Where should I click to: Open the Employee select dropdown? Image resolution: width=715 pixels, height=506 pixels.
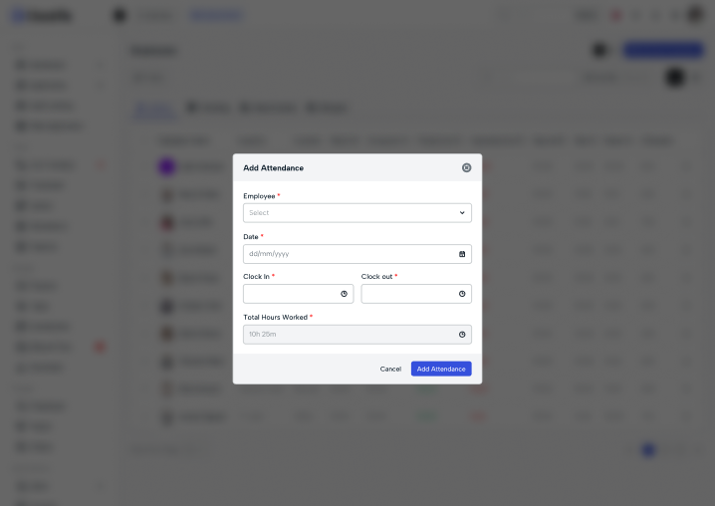coord(357,213)
